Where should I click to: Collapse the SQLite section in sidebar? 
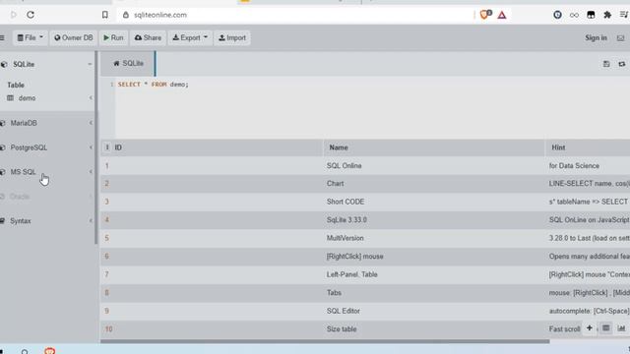click(90, 64)
